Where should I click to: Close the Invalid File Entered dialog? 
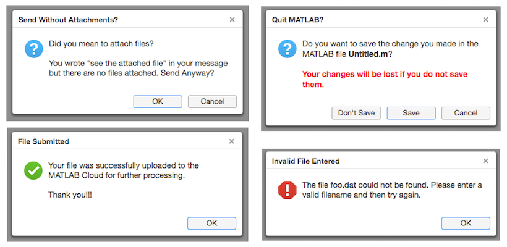[485, 161]
